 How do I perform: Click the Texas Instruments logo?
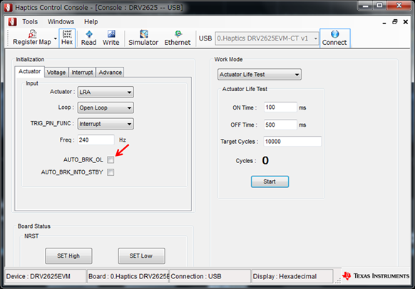coord(376,275)
